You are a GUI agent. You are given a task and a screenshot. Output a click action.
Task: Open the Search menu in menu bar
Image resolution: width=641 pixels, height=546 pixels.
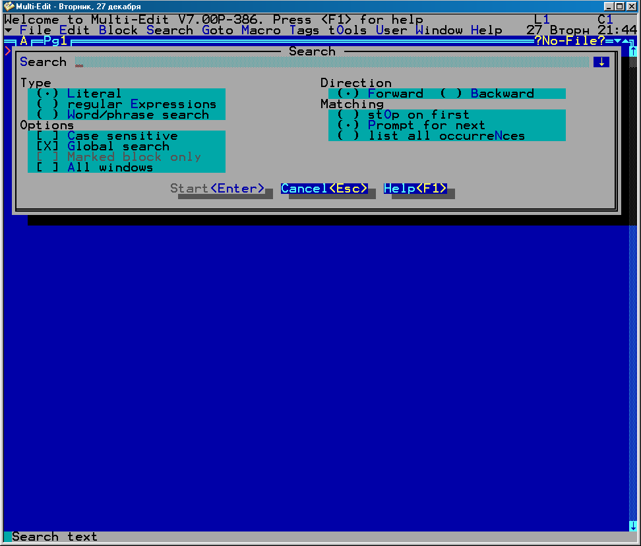point(169,30)
